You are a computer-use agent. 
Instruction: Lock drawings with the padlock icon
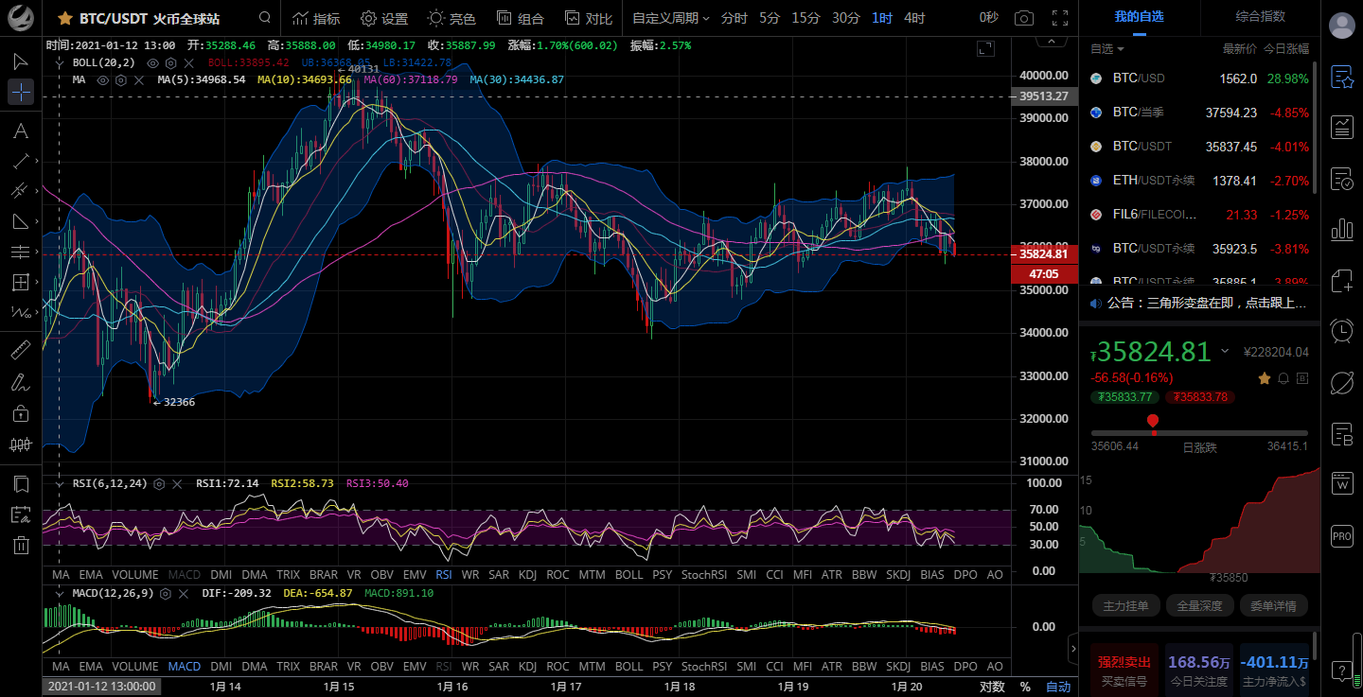click(21, 413)
